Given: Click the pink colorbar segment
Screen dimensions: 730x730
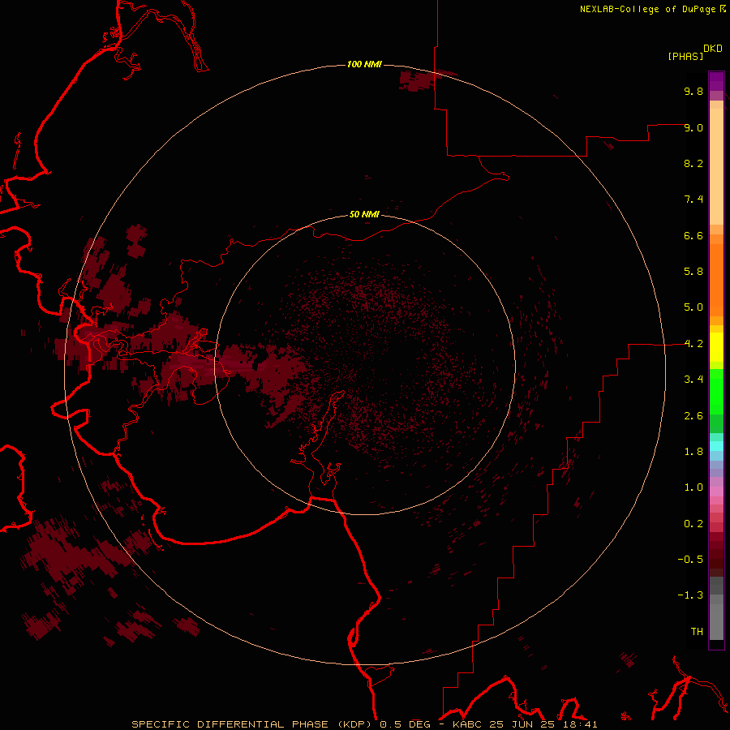Looking at the screenshot, I should [716, 492].
